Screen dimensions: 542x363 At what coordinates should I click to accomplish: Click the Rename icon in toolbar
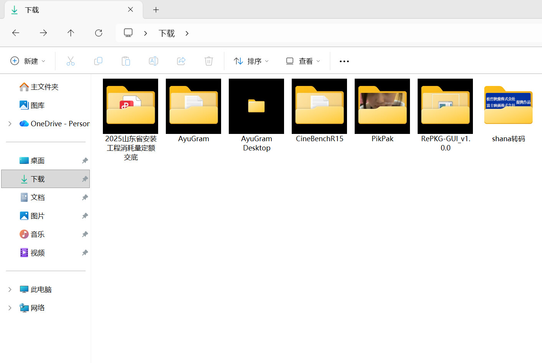tap(154, 61)
